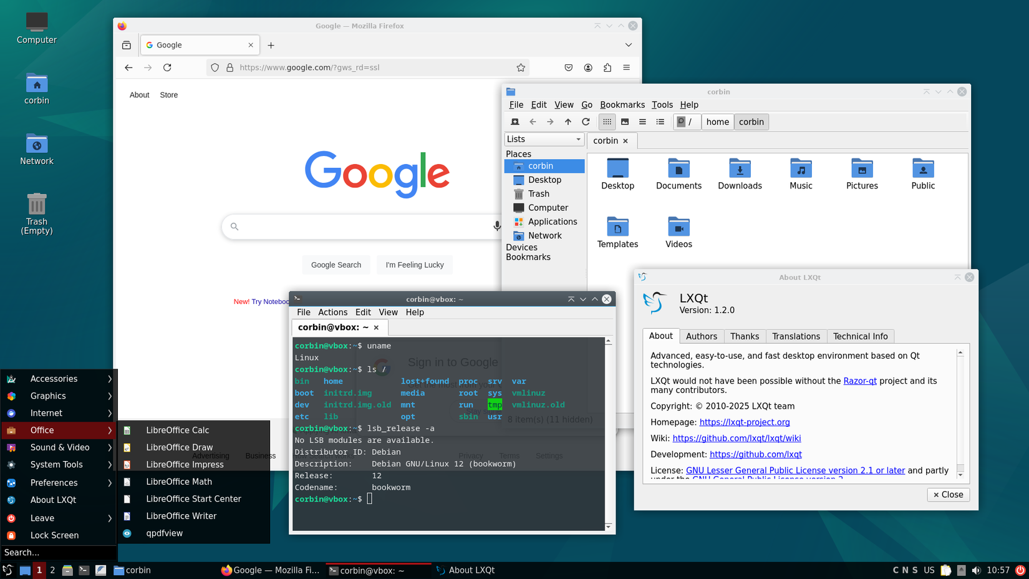The width and height of the screenshot is (1029, 579).
Task: Refresh the corbin folder view
Action: coord(586,122)
